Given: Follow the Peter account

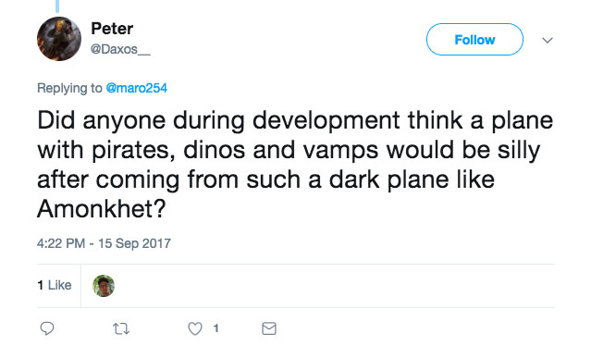Looking at the screenshot, I should 474,40.
